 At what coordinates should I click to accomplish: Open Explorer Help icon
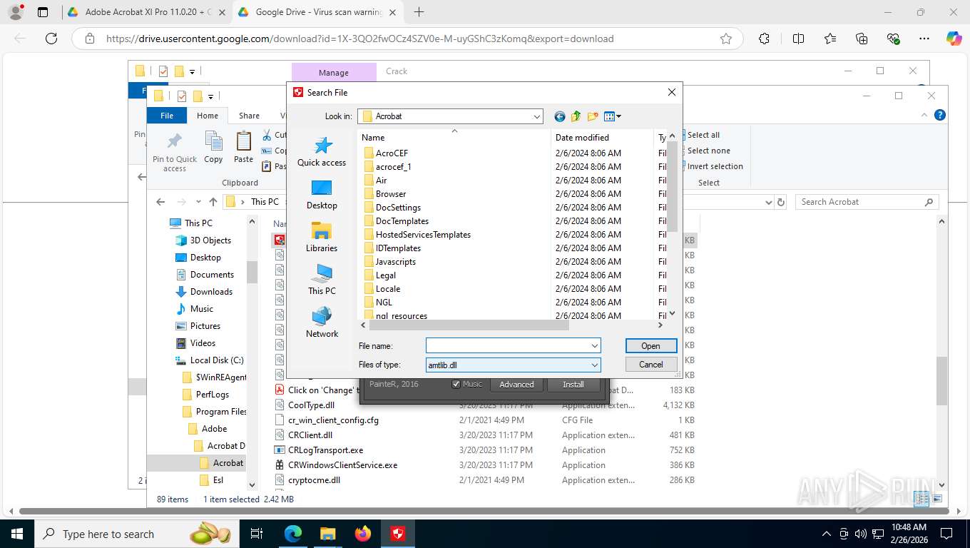click(x=940, y=115)
